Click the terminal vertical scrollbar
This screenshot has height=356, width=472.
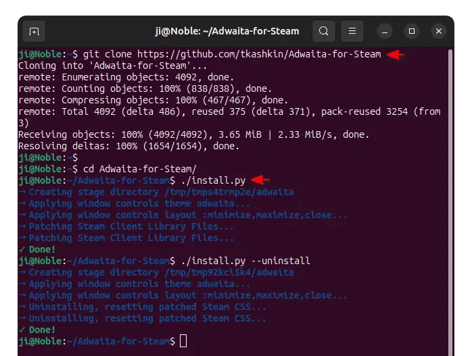[450, 201]
